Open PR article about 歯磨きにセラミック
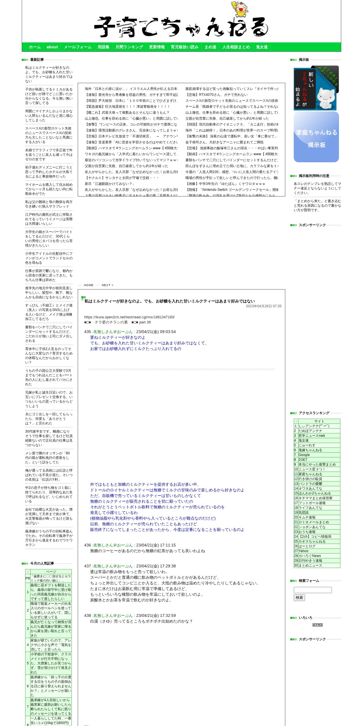This screenshot has width=363, height=726. pos(51,578)
